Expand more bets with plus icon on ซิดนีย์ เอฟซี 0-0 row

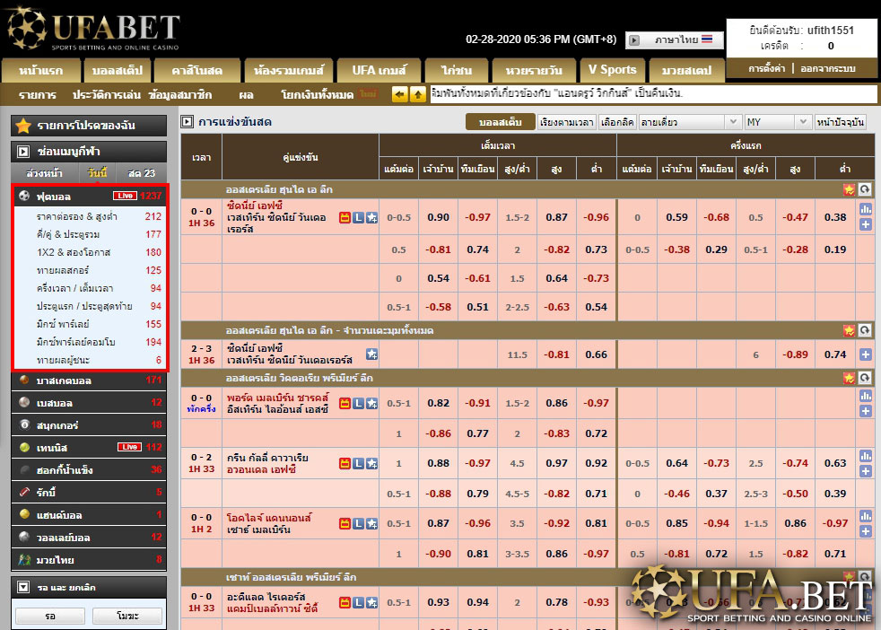865,224
